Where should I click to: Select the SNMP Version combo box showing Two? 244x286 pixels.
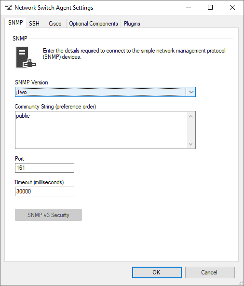click(x=105, y=92)
